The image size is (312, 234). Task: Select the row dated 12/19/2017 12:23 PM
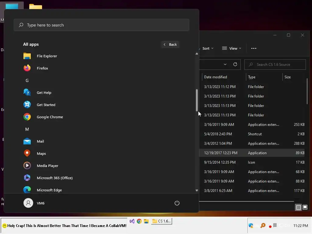252,153
